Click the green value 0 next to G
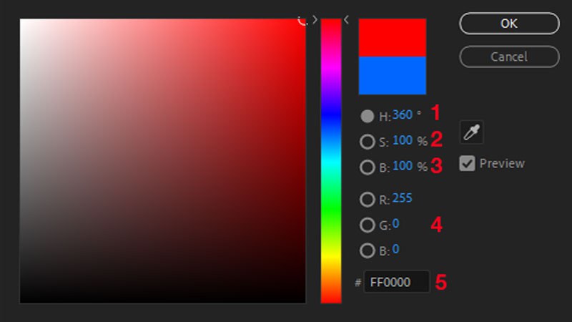The width and height of the screenshot is (572, 322). point(395,224)
